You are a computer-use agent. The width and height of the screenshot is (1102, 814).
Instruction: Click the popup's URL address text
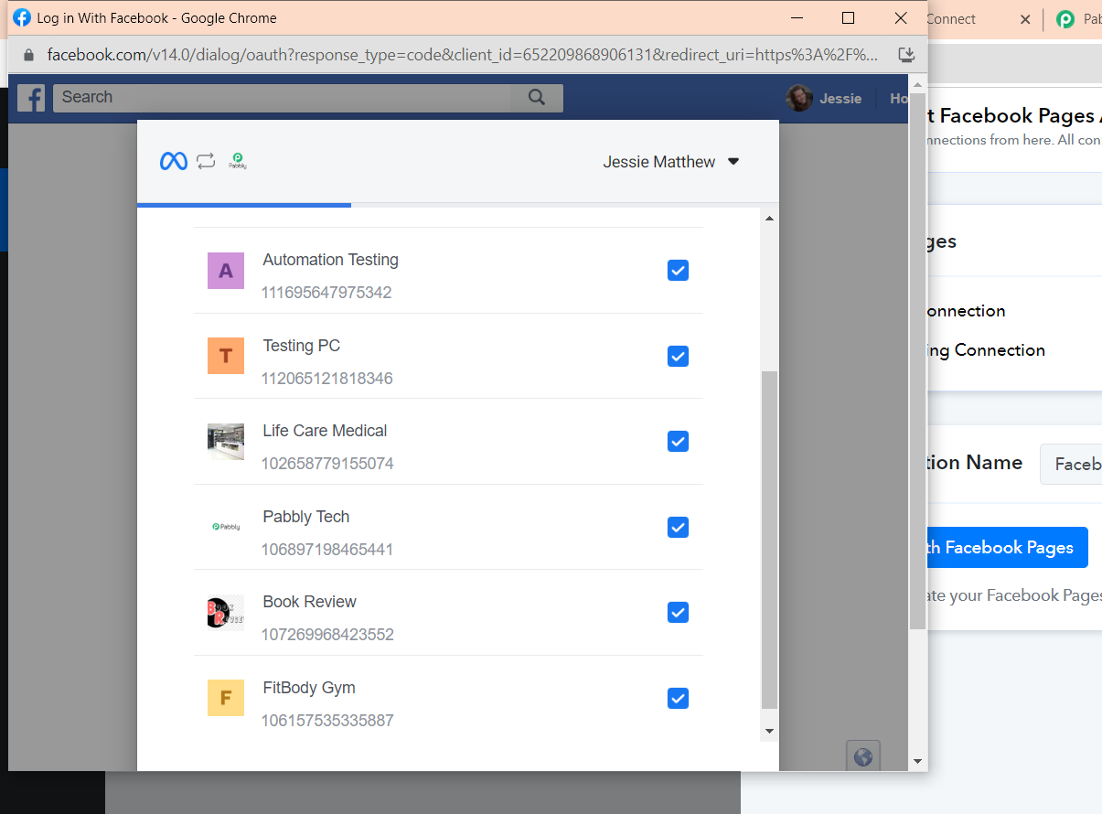[462, 55]
